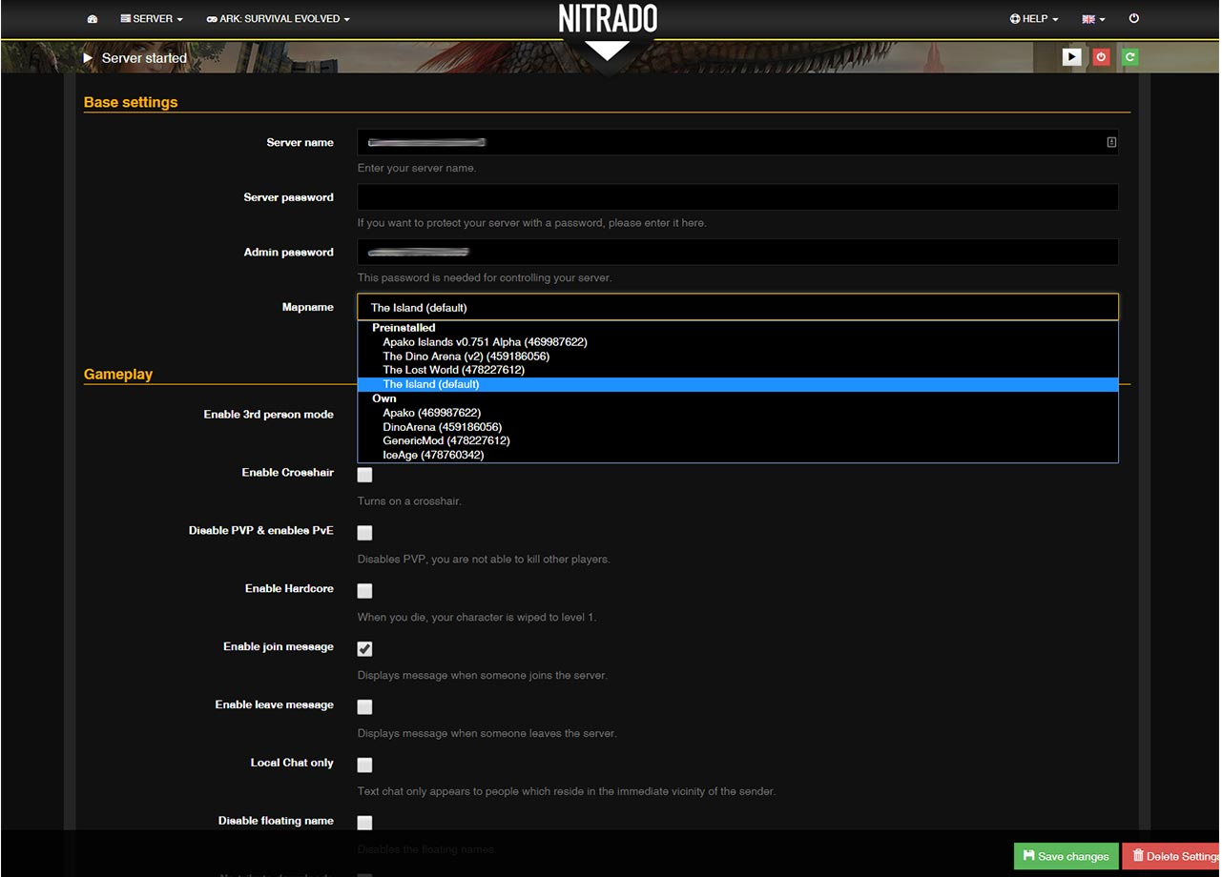The image size is (1222, 877).
Task: Restart the server with the green refresh button
Action: [x=1129, y=57]
